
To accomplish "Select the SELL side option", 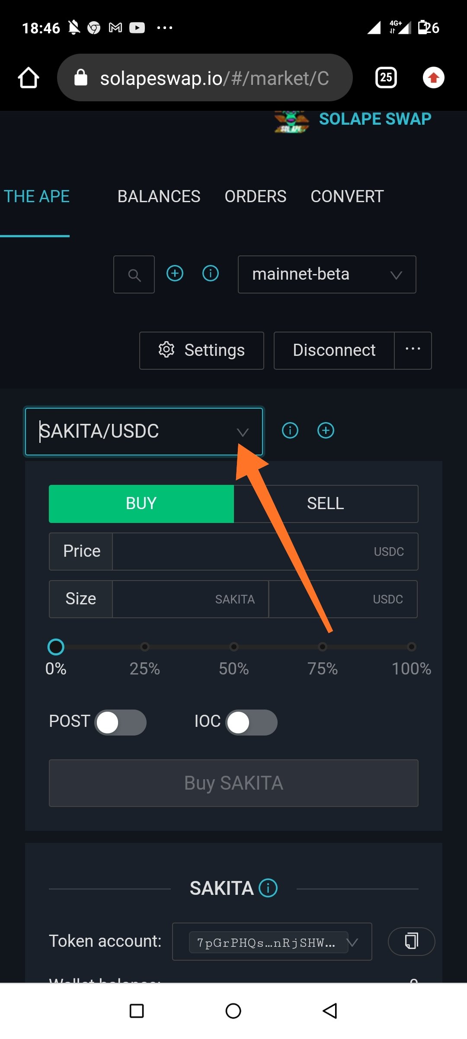I will [x=326, y=503].
